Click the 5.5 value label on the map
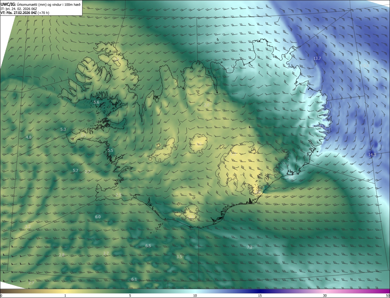 coord(110,150)
